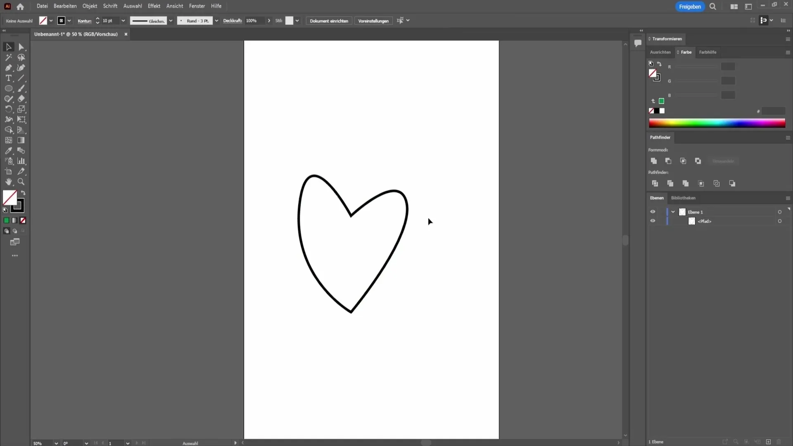Select the Eraser tool
This screenshot has width=793, height=446.
click(21, 99)
